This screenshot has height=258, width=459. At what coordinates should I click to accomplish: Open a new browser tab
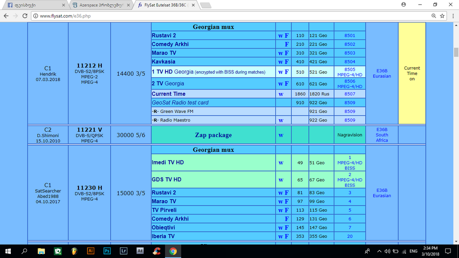click(x=206, y=5)
